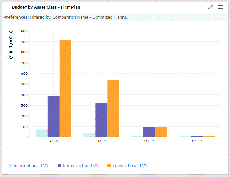The image size is (230, 177).
Task: Click the pencil edit icon
Action: [210, 7]
